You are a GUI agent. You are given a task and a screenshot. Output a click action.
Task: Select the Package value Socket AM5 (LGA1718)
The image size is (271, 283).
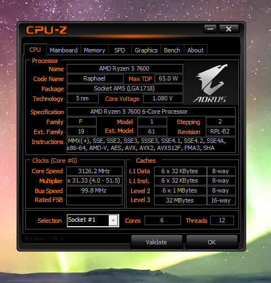(x=125, y=88)
